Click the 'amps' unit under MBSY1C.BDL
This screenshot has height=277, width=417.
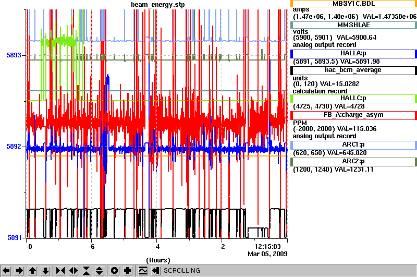click(x=301, y=10)
